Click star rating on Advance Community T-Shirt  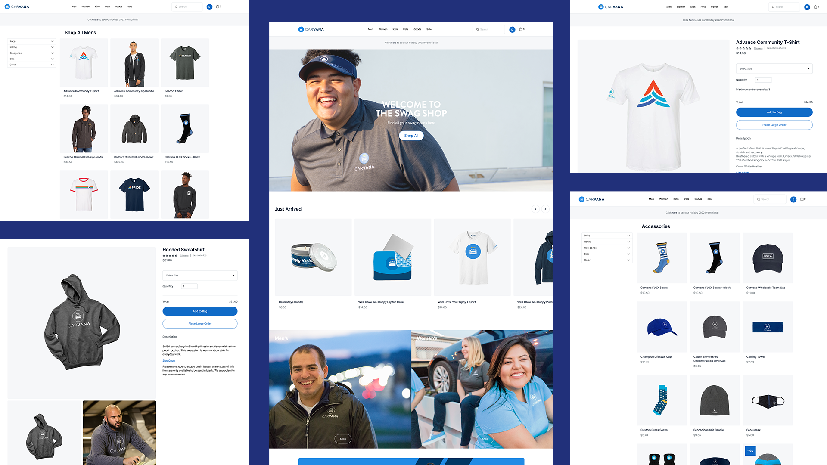[743, 48]
